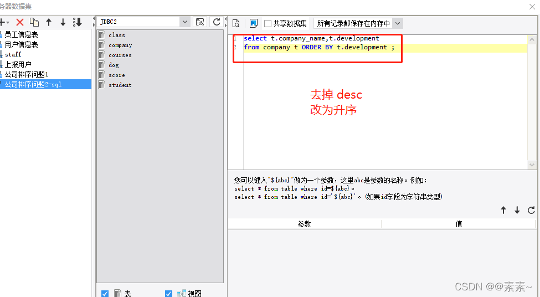540x297 pixels.
Task: Click the save stored procedure icon
Action: (x=254, y=23)
